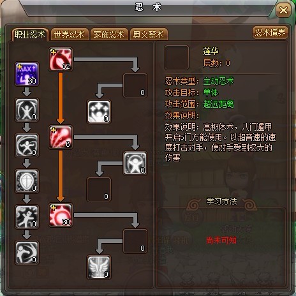Screen dimensions: 296x296
Task: Click the gray angel wings skill icon
Action: click(x=99, y=267)
